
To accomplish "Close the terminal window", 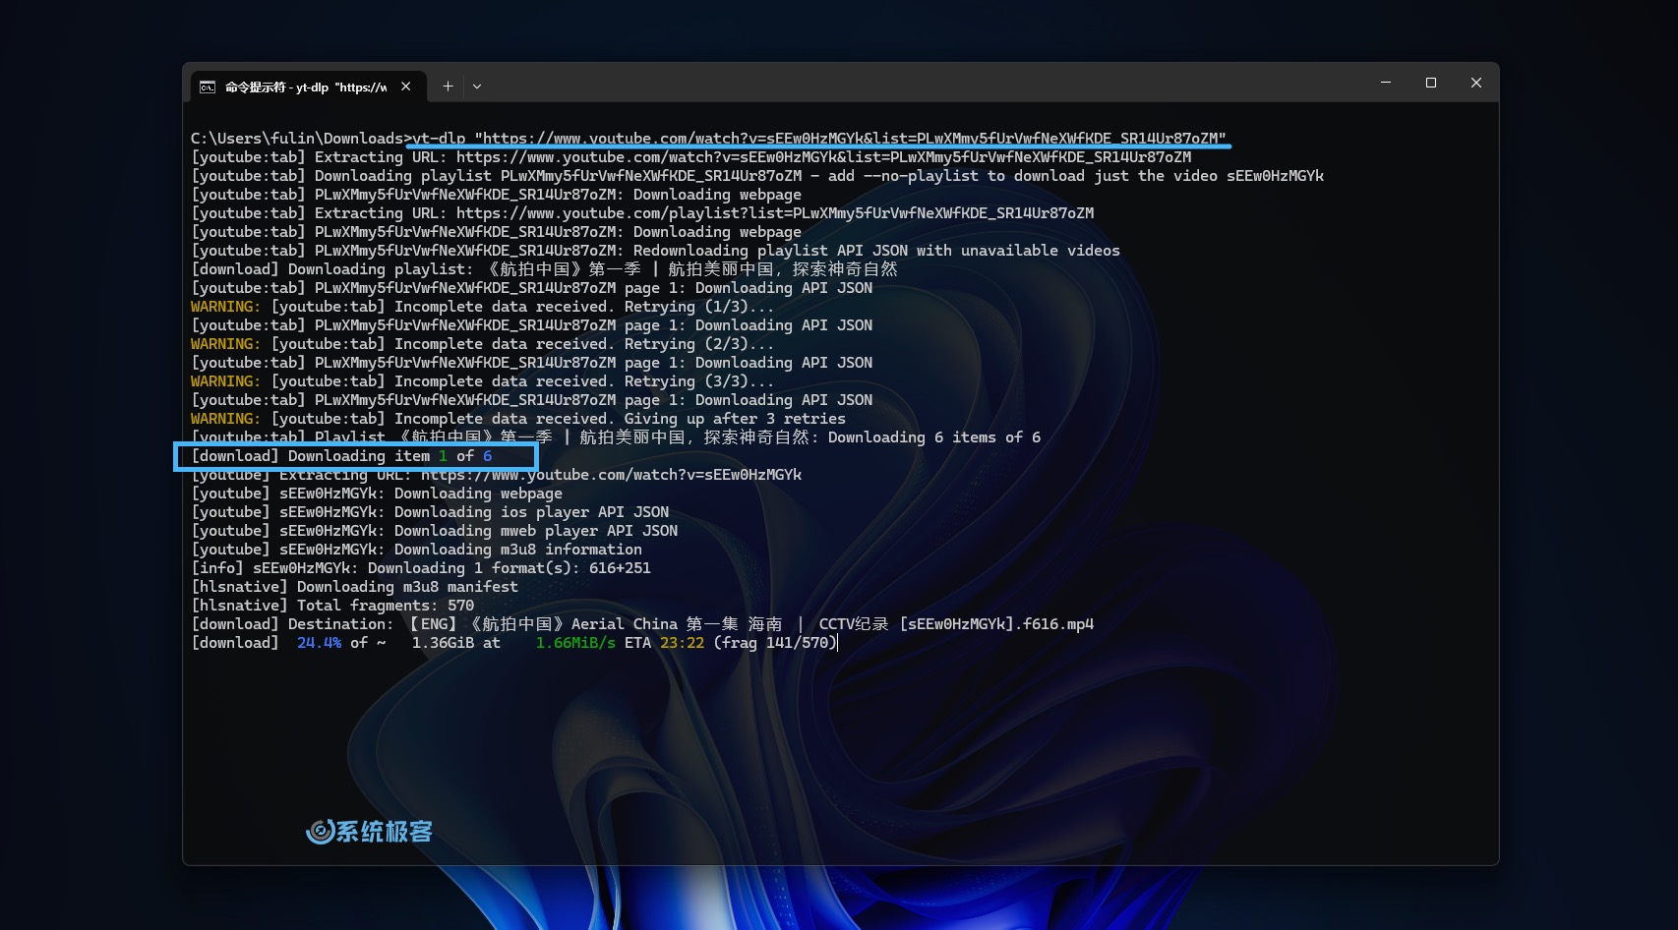I will click(1476, 83).
